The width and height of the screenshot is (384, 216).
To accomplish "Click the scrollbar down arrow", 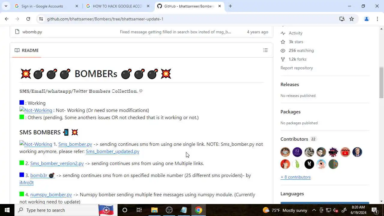I will coord(381,201).
